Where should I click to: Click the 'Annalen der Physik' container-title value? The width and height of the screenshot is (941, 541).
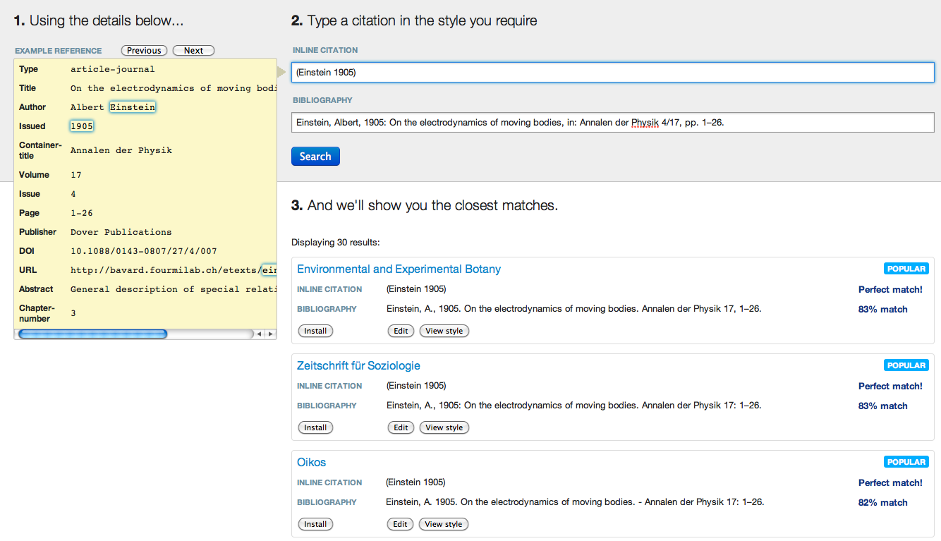click(x=121, y=150)
